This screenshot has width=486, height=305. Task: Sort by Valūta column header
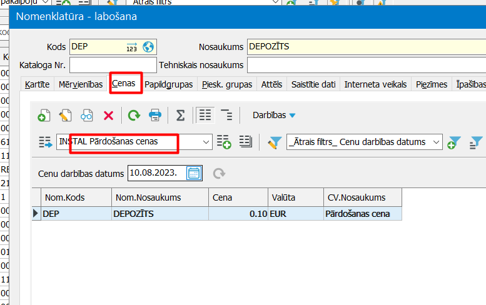click(x=296, y=197)
